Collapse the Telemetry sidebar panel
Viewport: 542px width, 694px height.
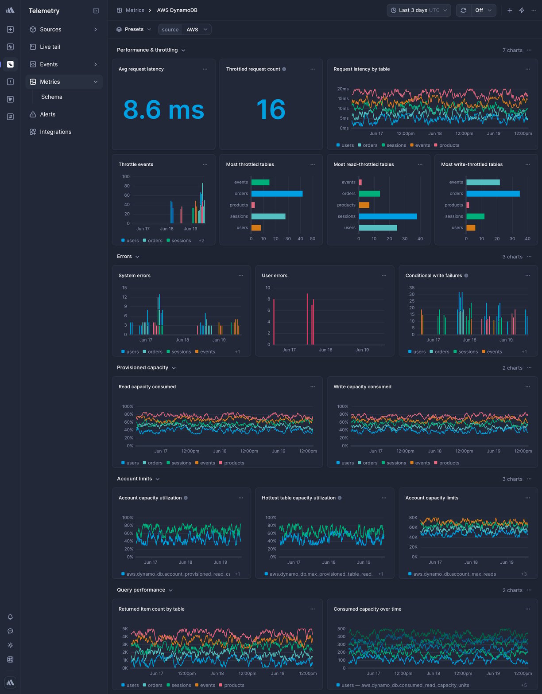click(x=96, y=11)
